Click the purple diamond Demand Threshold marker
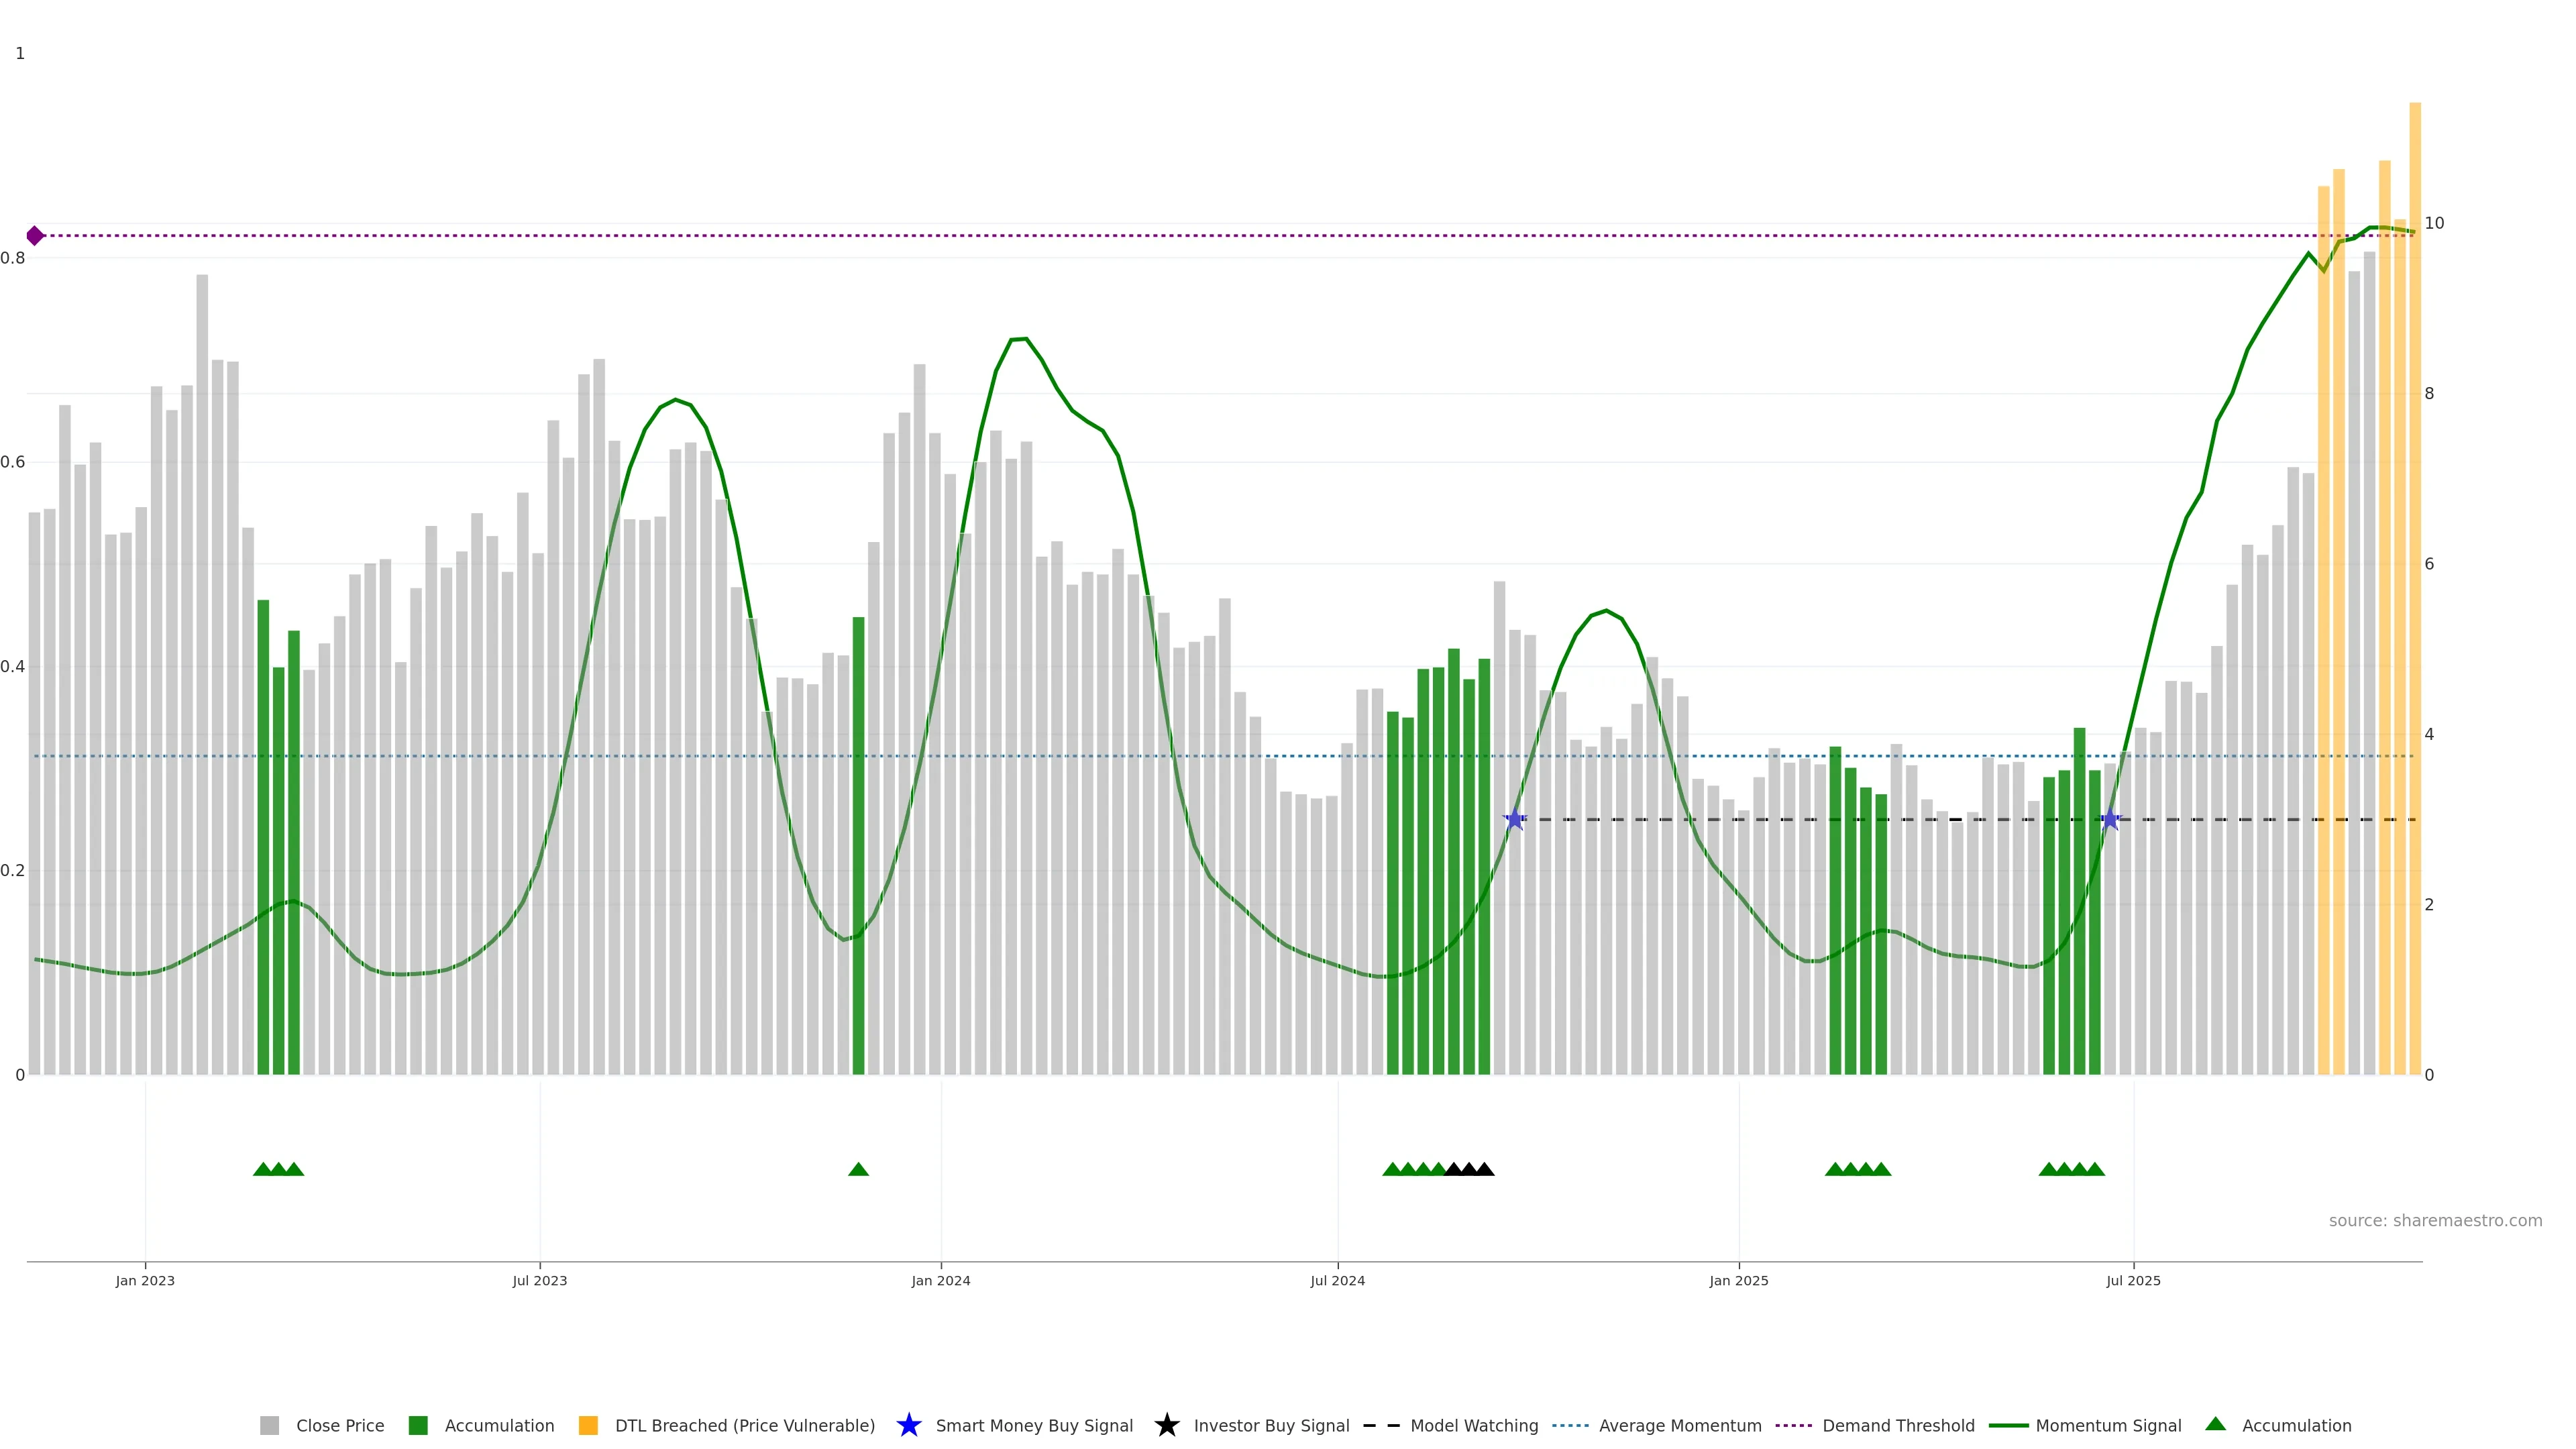The image size is (2576, 1449). [x=35, y=236]
